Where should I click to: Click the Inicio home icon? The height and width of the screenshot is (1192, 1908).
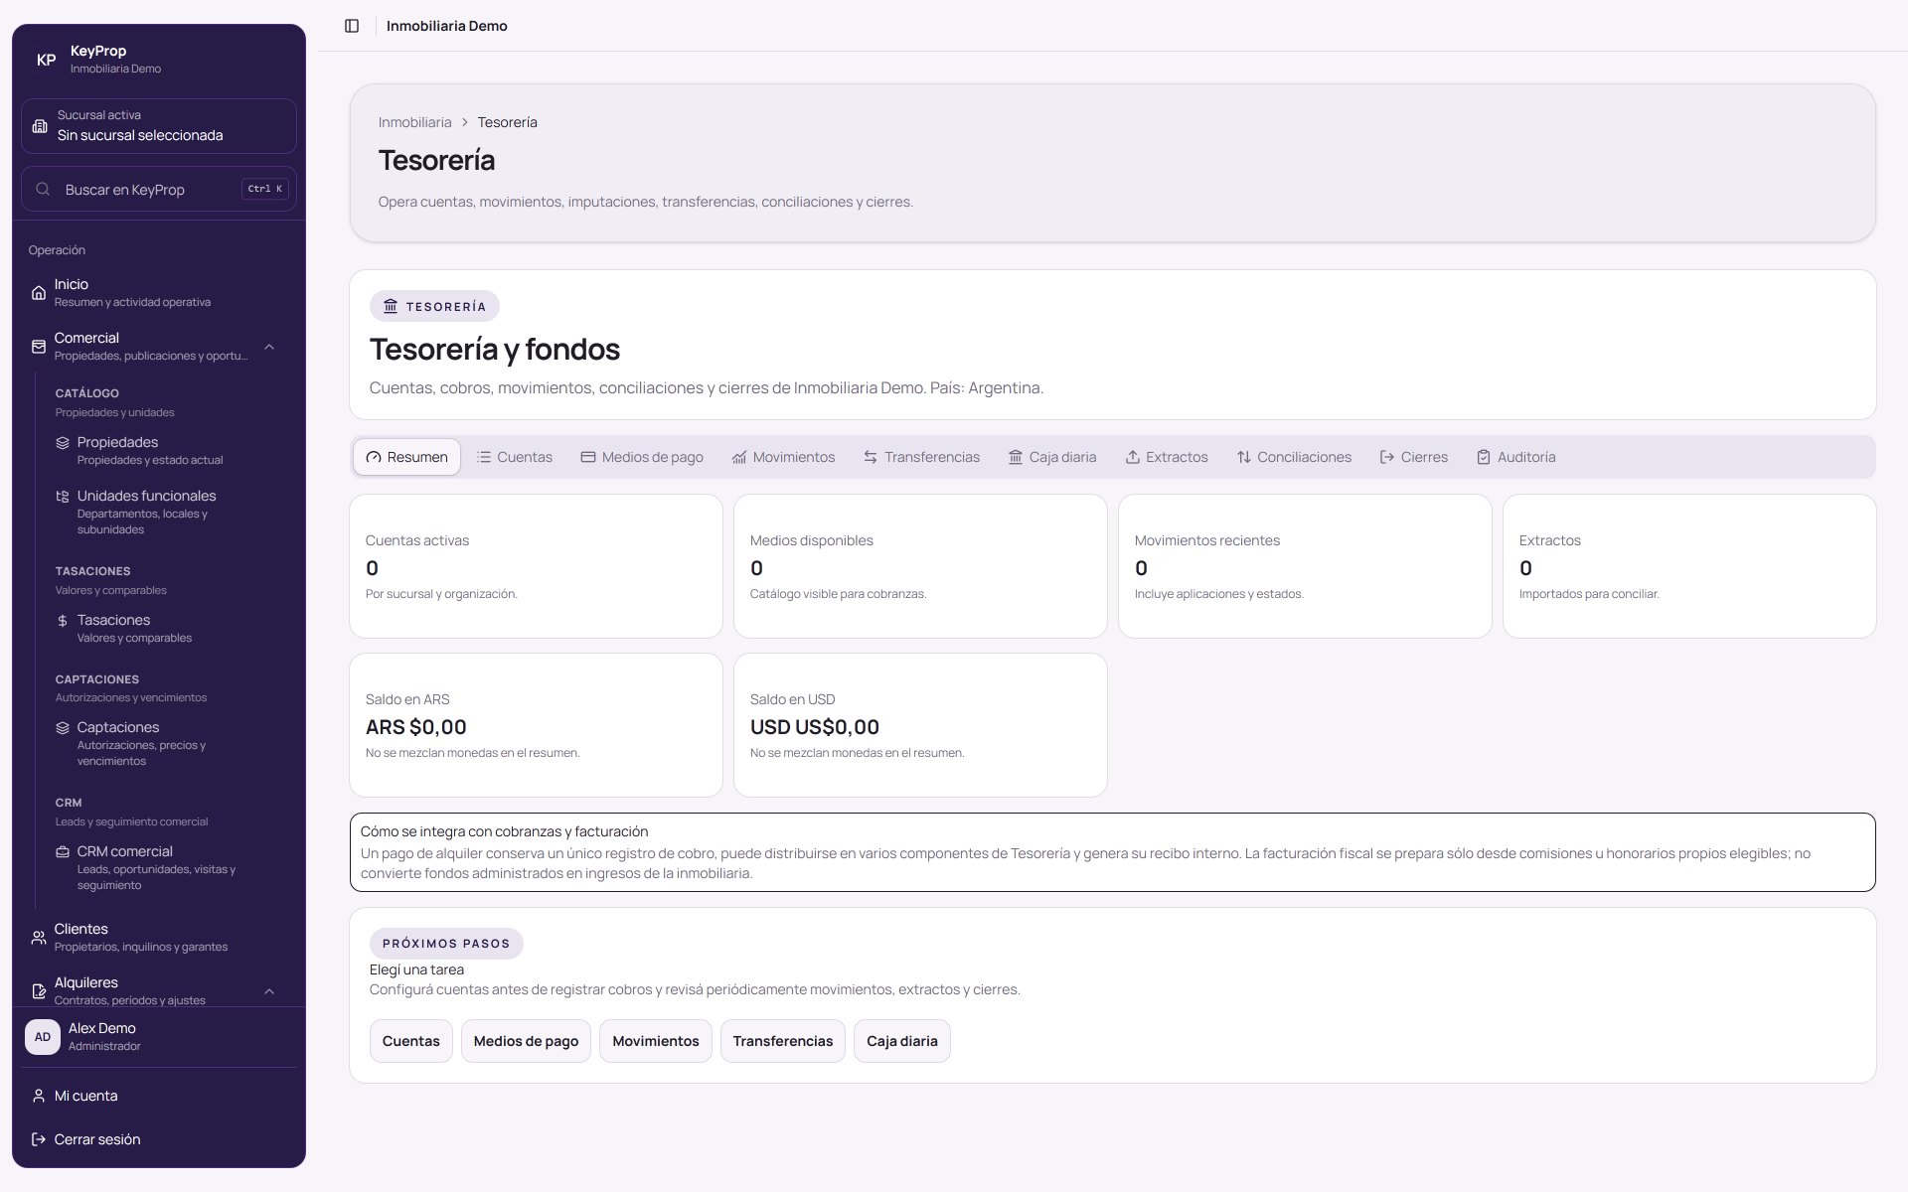[x=38, y=293]
